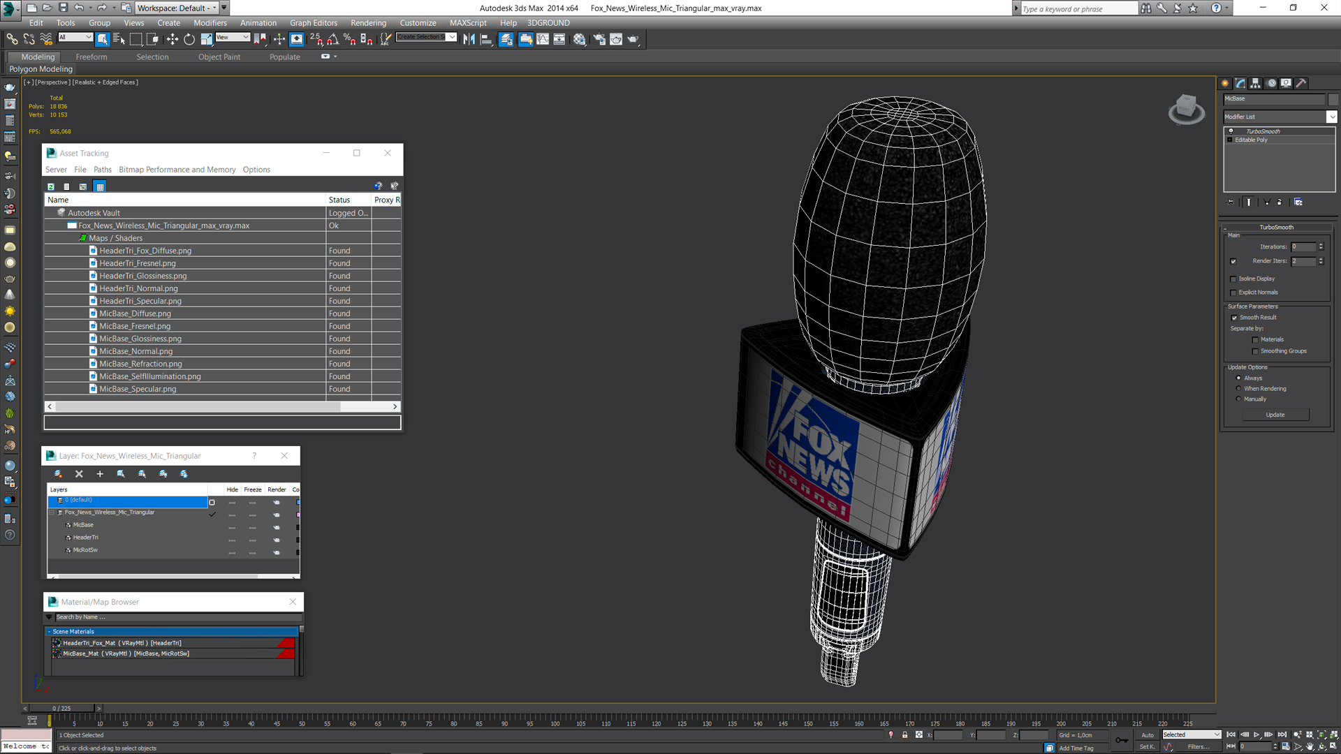This screenshot has width=1341, height=754.
Task: Select Polygon Modeling tab
Action: [41, 69]
